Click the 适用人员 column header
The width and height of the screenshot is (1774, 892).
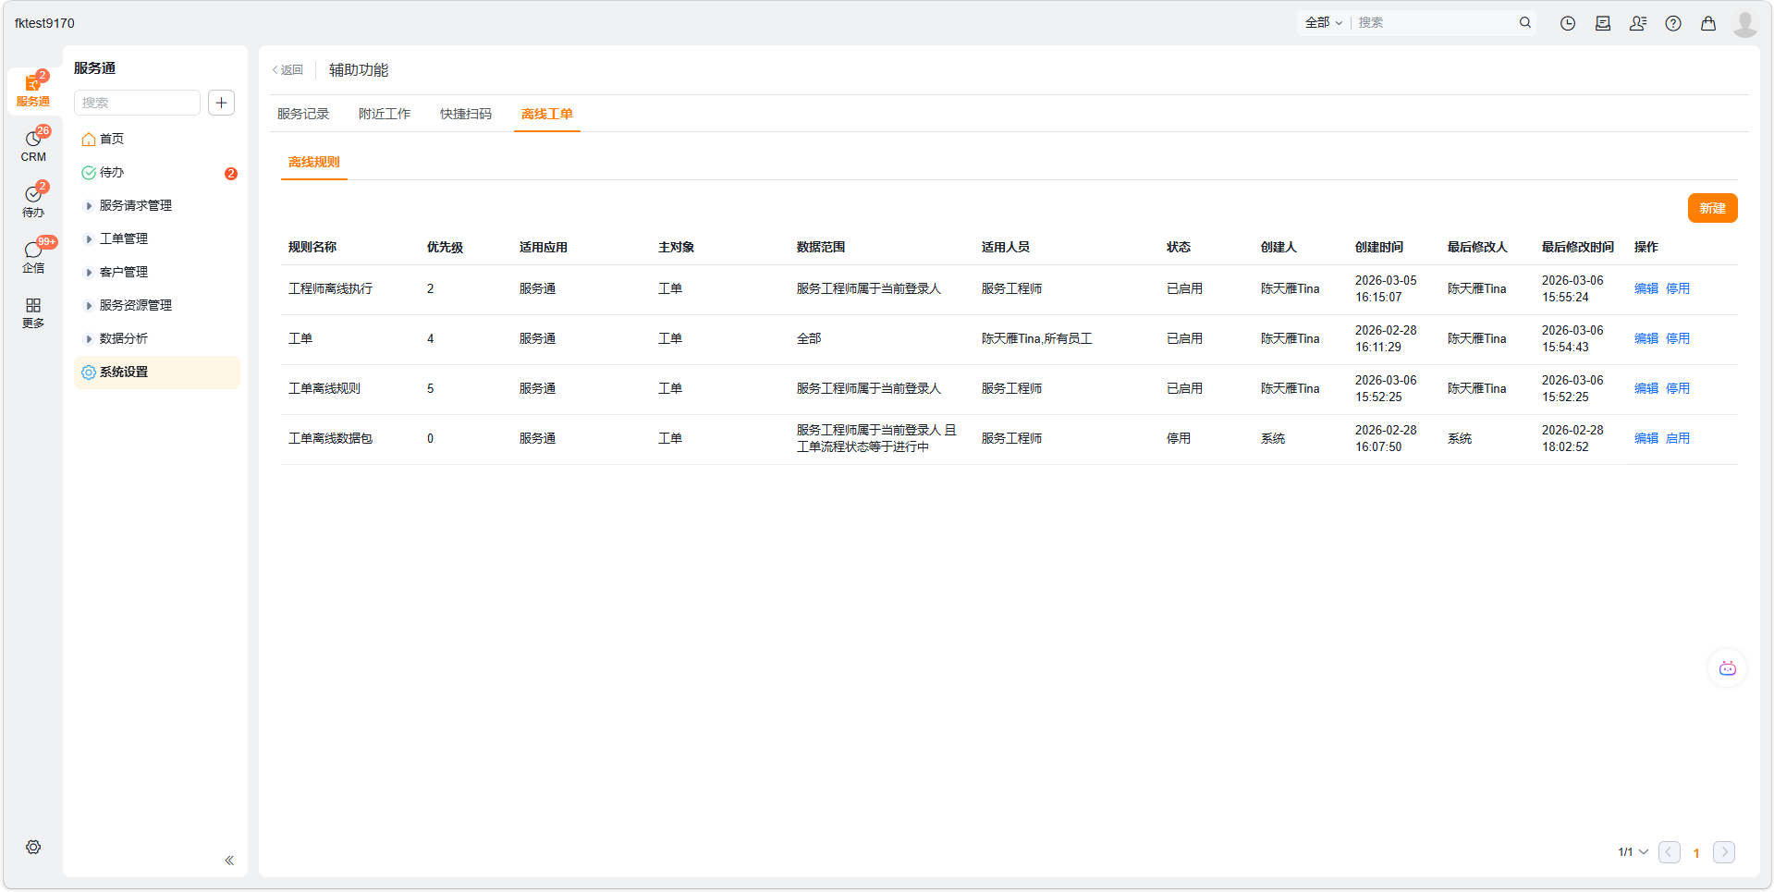click(x=1006, y=247)
